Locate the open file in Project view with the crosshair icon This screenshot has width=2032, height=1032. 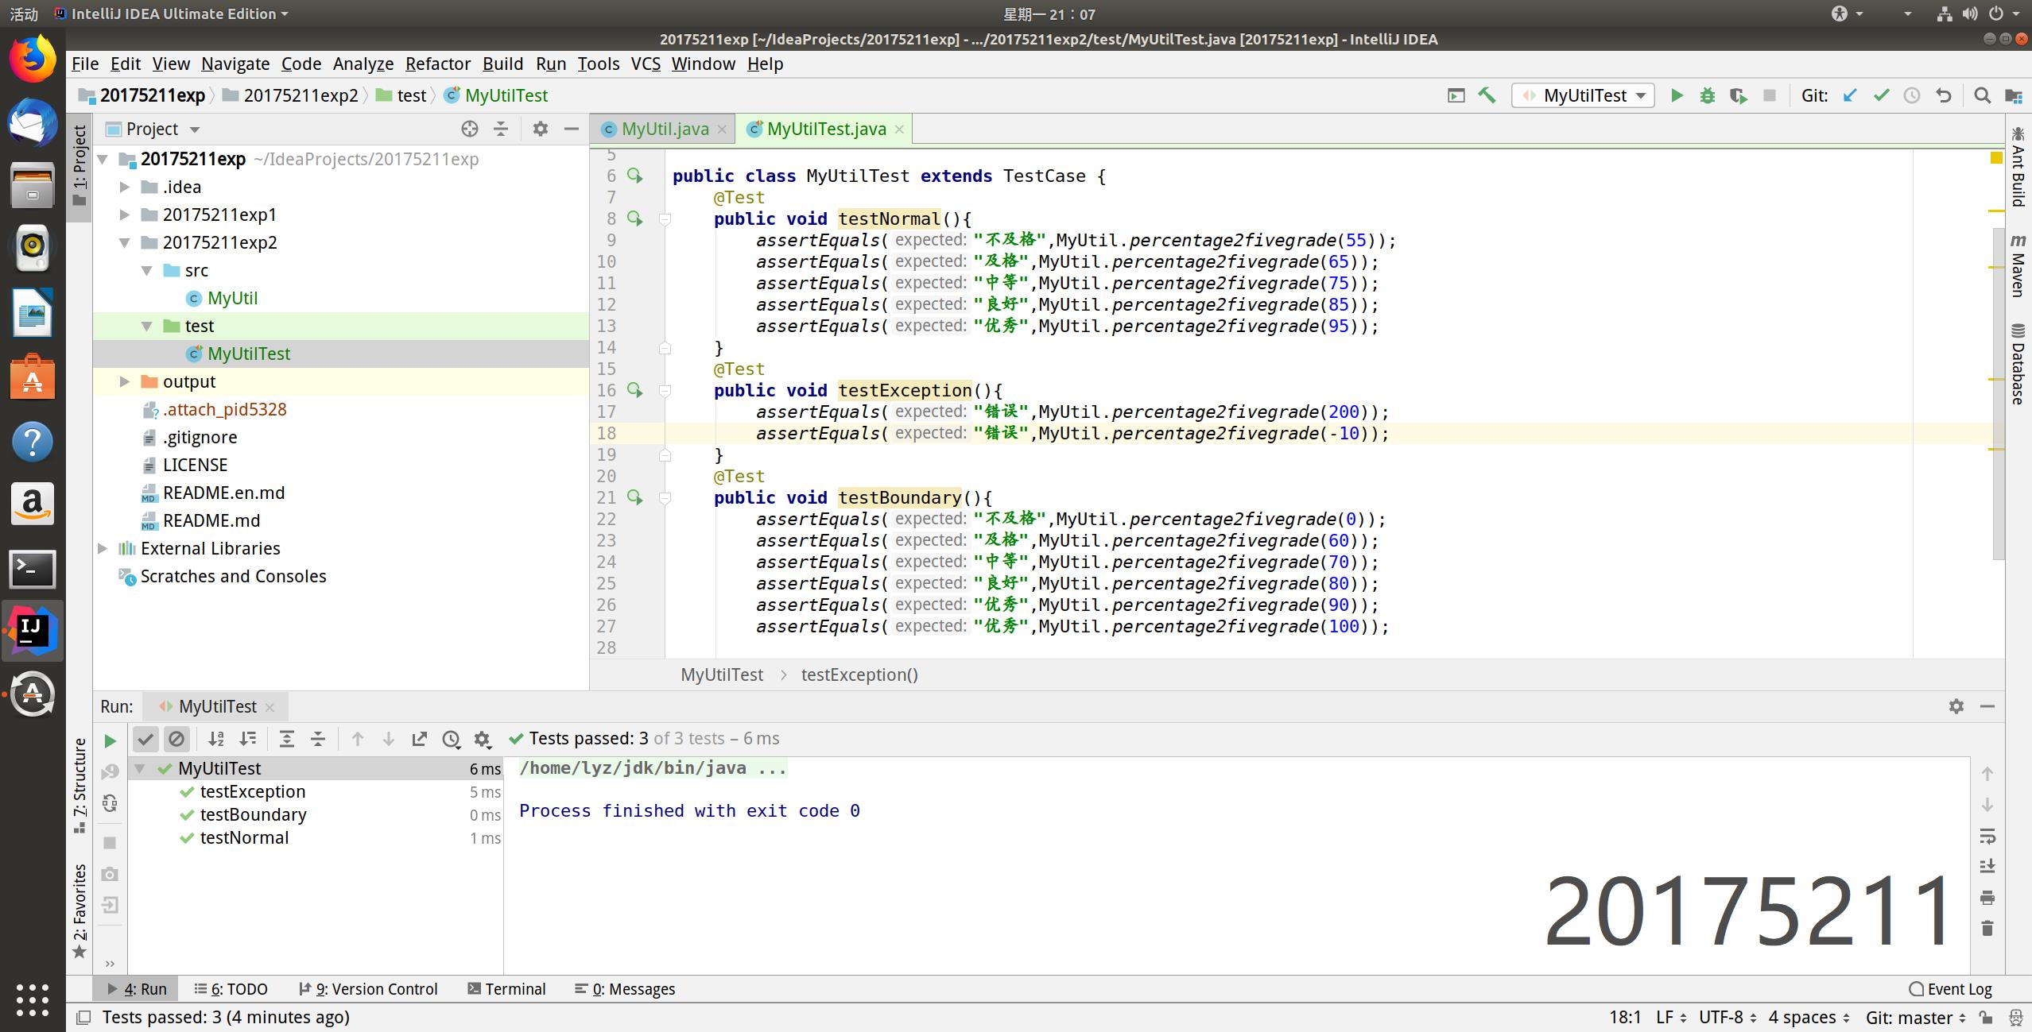470,129
